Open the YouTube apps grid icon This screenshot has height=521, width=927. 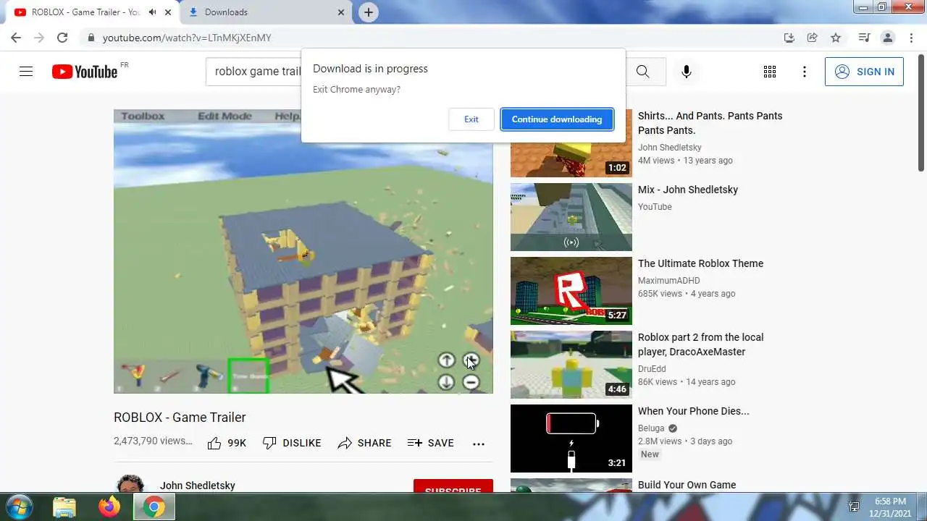tap(770, 72)
